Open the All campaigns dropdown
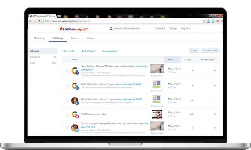The height and width of the screenshot is (150, 251). pos(110,51)
